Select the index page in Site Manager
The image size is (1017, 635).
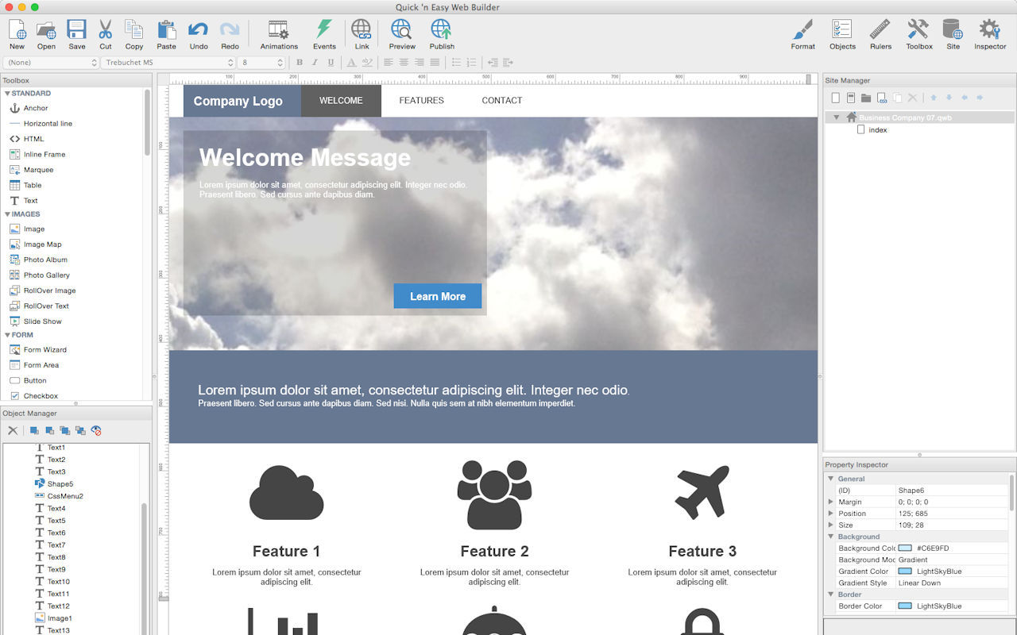click(x=877, y=130)
